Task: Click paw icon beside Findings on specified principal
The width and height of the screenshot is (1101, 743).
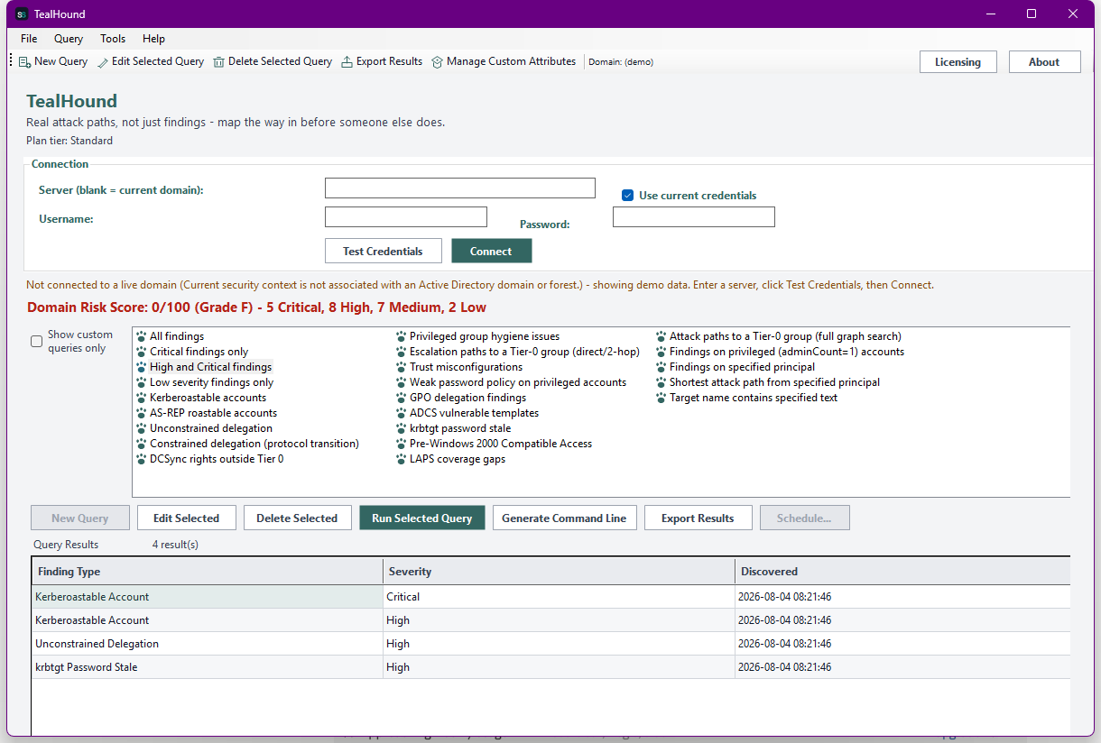Action: tap(662, 367)
